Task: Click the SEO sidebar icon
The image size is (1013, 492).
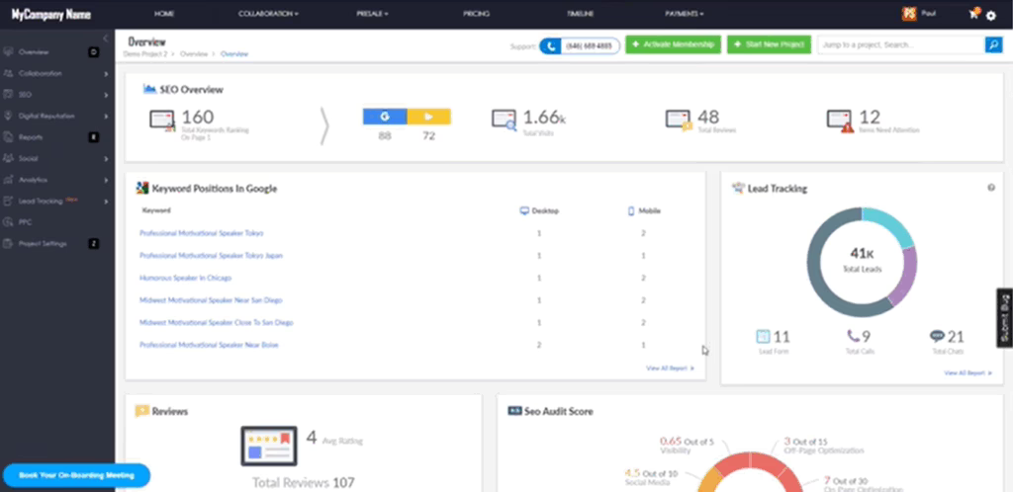Action: coord(8,95)
